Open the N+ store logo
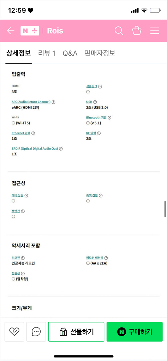 [x=30, y=31]
